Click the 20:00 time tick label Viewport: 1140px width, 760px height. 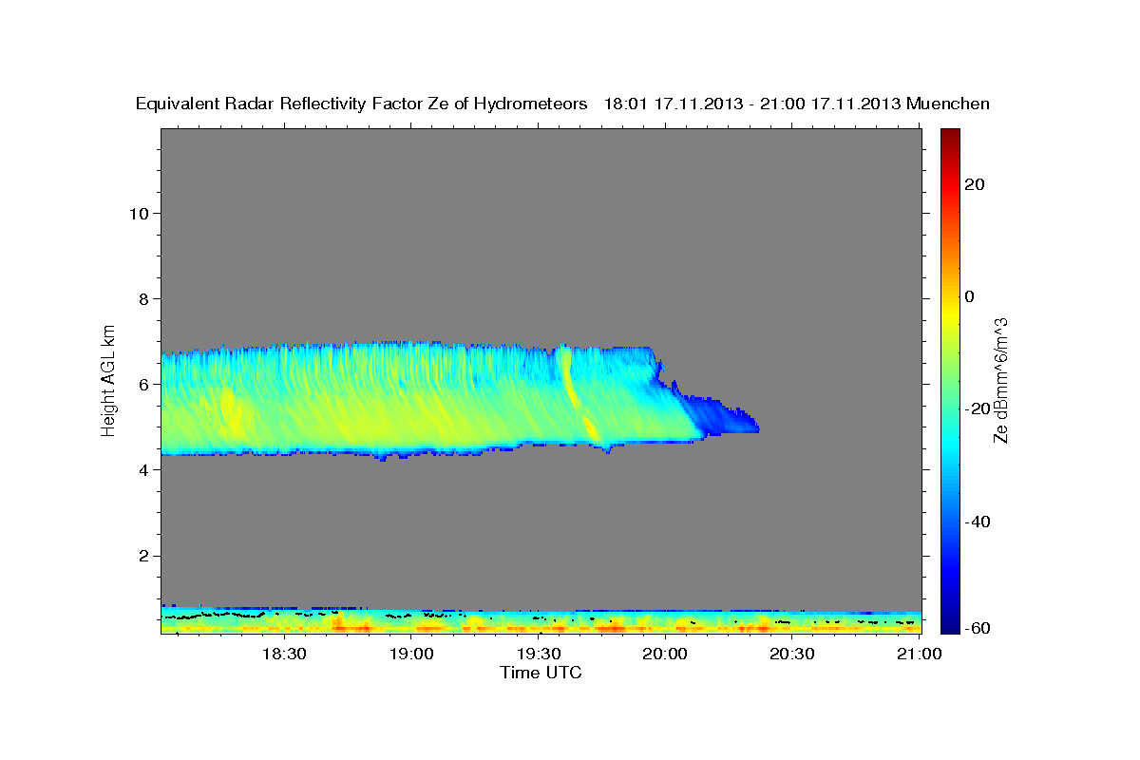[665, 654]
